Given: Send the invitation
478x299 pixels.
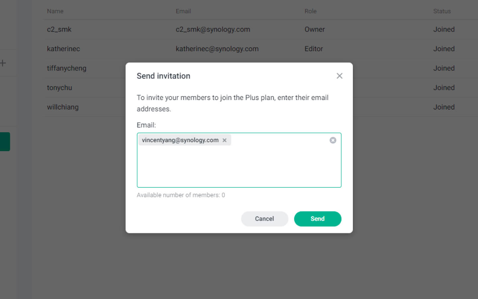Looking at the screenshot, I should tap(317, 219).
